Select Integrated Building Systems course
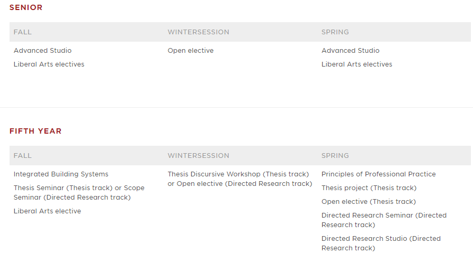The height and width of the screenshot is (272, 473). coord(61,174)
